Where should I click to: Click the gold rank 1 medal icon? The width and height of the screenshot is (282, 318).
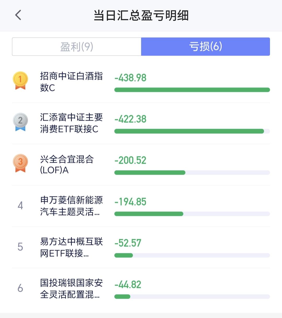coord(20,80)
